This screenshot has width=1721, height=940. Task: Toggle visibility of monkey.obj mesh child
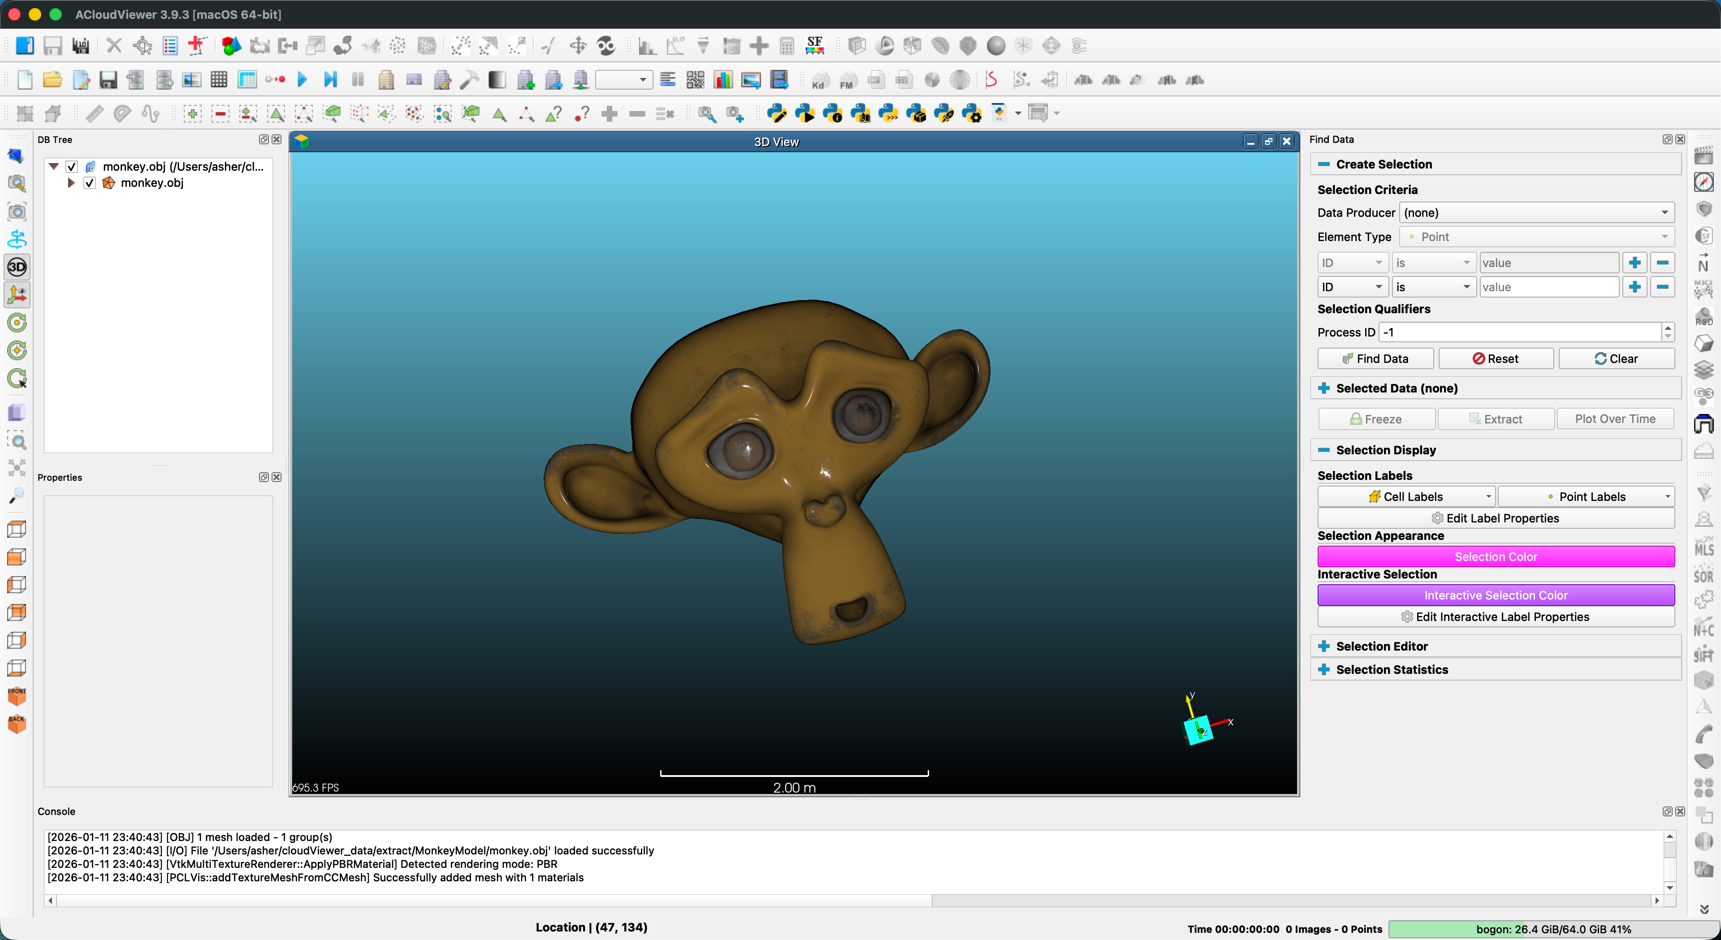click(90, 183)
